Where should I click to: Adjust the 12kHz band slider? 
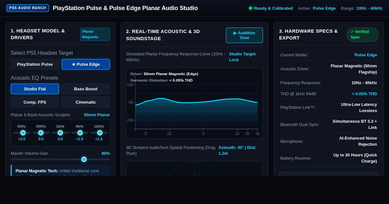(99, 133)
